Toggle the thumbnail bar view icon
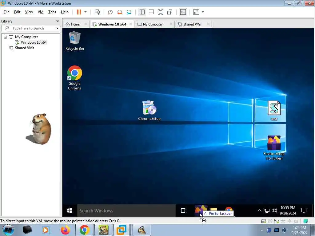315x236 pixels. [x=151, y=12]
